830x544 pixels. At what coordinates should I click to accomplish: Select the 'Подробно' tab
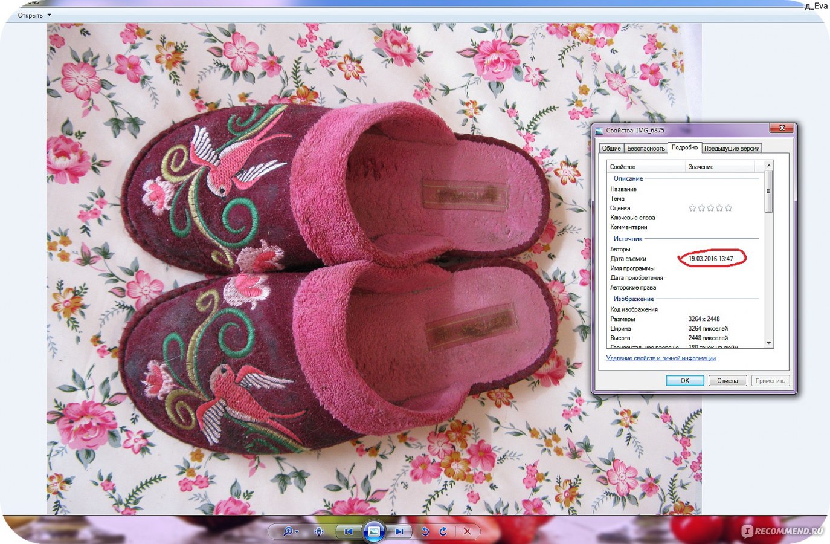pos(684,147)
